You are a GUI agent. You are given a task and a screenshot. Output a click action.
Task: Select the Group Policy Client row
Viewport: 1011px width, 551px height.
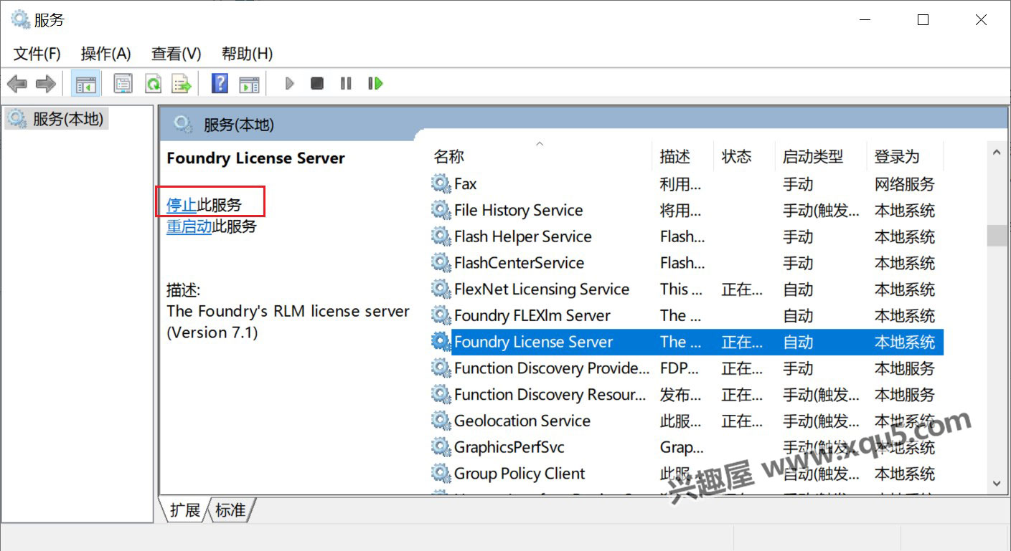coord(687,474)
